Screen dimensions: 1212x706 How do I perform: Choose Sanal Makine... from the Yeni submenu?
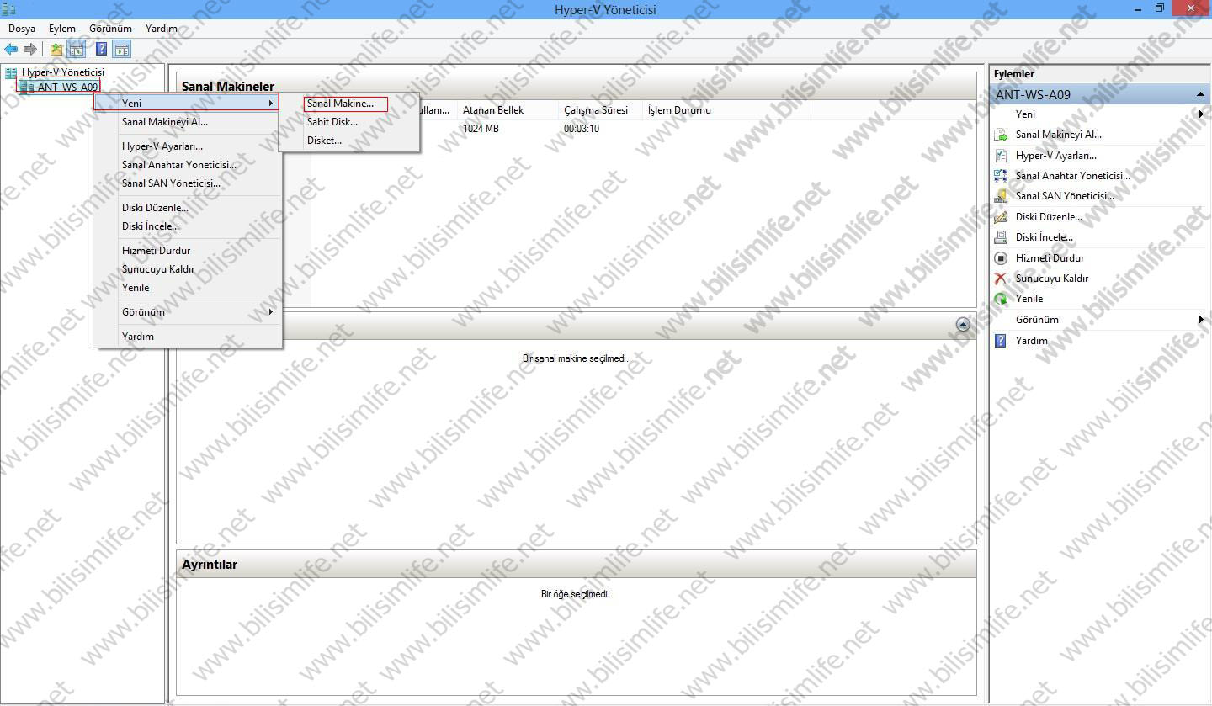(x=341, y=104)
